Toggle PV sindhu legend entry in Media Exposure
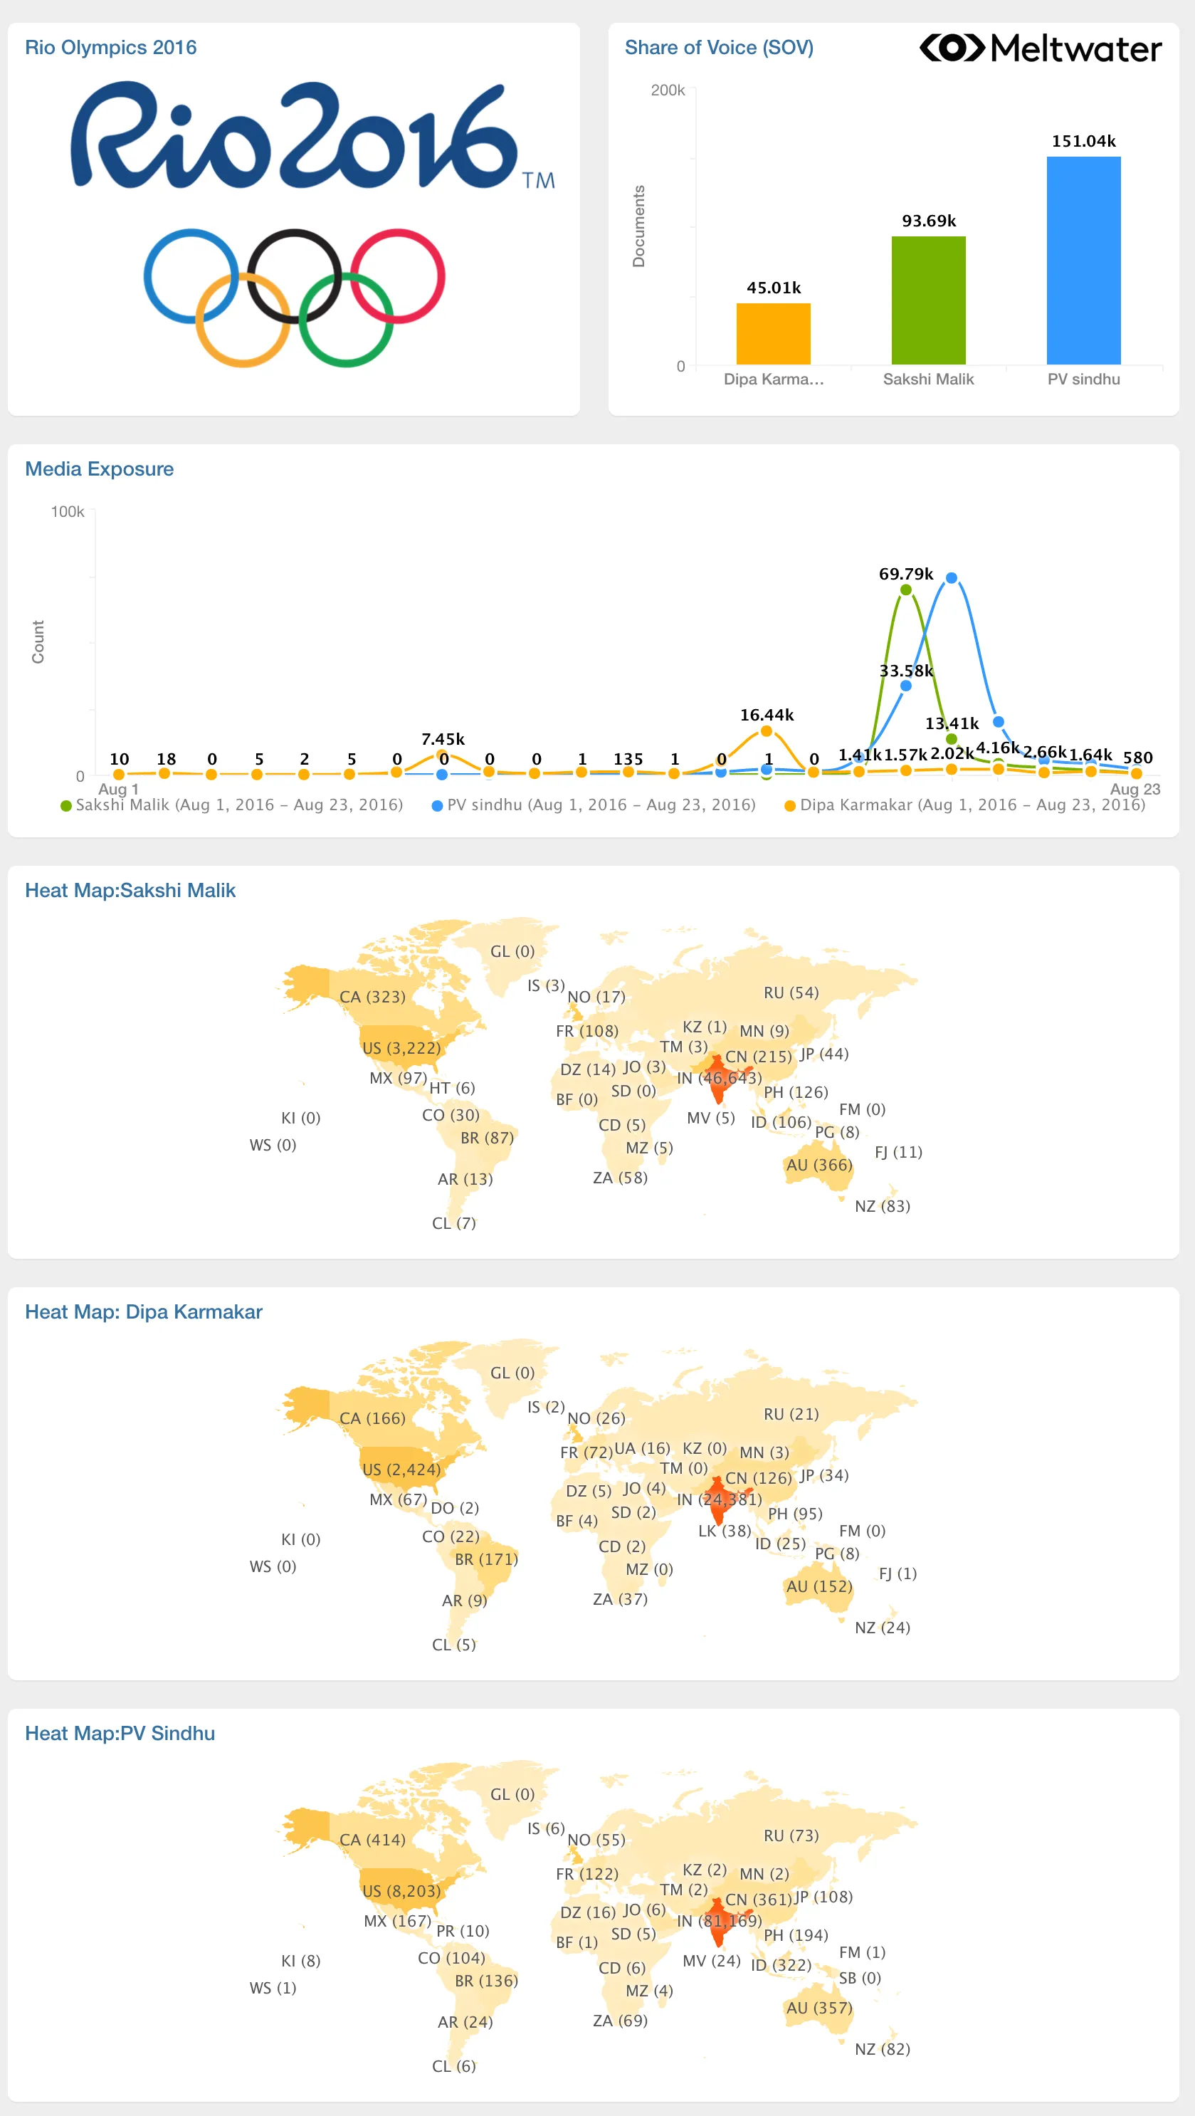 pos(593,805)
